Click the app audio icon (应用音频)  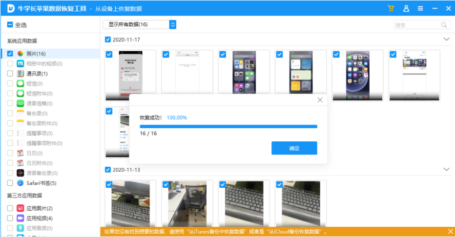(21, 228)
